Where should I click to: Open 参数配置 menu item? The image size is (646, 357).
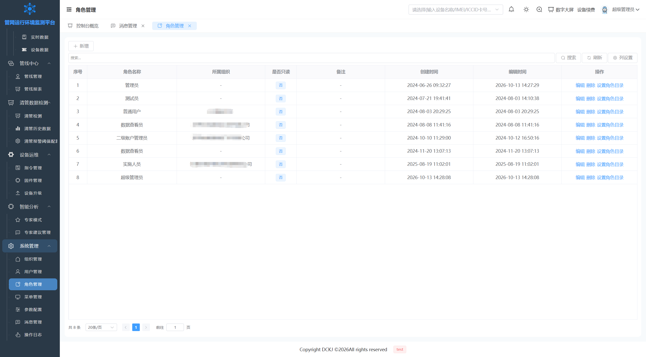click(x=33, y=309)
